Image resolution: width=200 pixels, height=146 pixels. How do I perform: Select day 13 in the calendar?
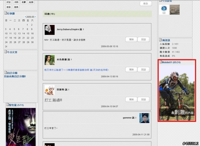pyautogui.click(x=19, y=33)
